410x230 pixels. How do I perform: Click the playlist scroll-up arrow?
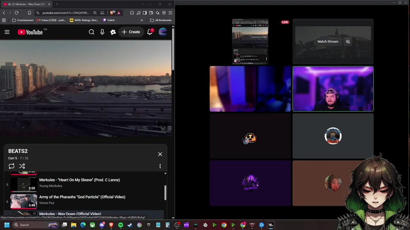[165, 173]
